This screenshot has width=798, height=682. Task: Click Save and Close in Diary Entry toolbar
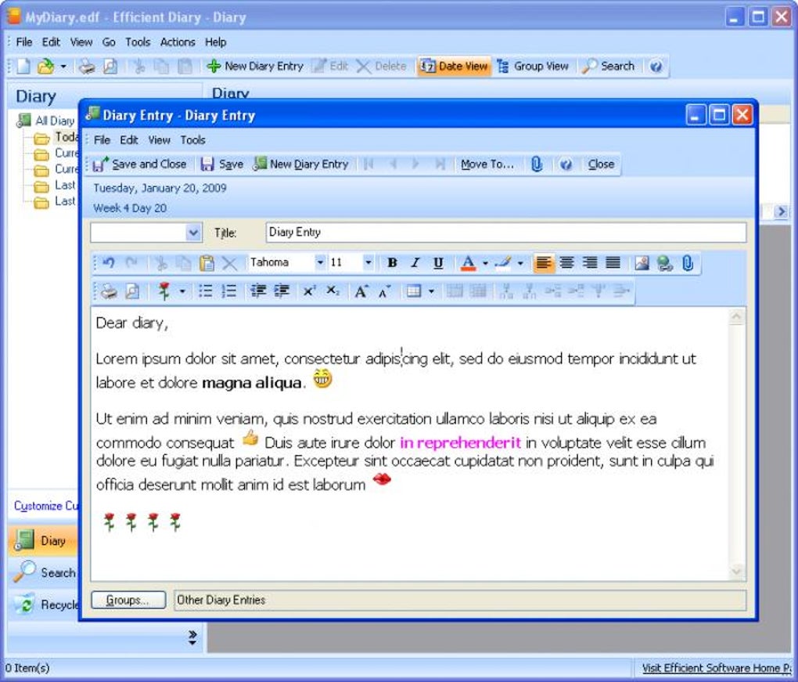click(x=140, y=164)
